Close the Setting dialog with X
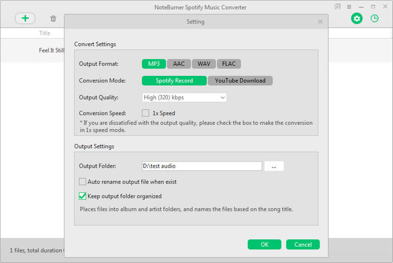The image size is (393, 263). click(320, 22)
